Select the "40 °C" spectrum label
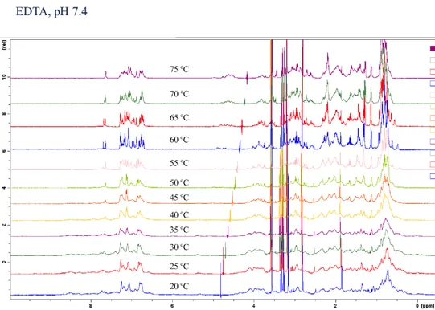The width and height of the screenshot is (435, 310). 179,214
